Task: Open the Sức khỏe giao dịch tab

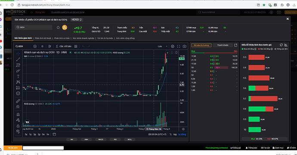Action: click(23, 38)
